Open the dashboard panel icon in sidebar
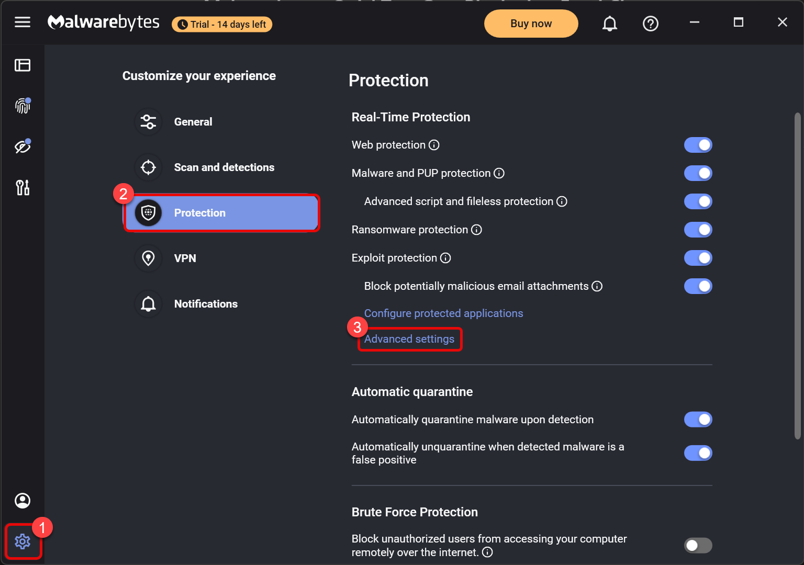 click(23, 65)
